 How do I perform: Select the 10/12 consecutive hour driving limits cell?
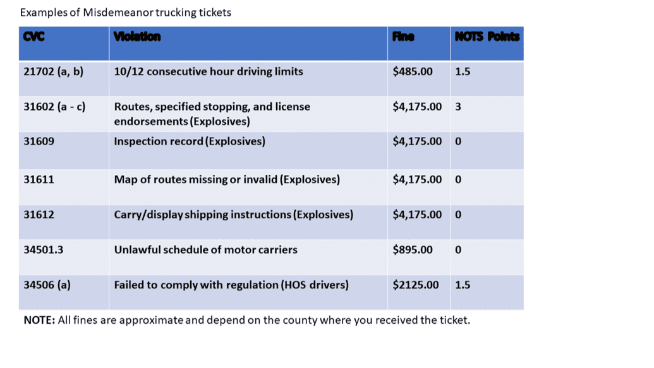pyautogui.click(x=208, y=71)
